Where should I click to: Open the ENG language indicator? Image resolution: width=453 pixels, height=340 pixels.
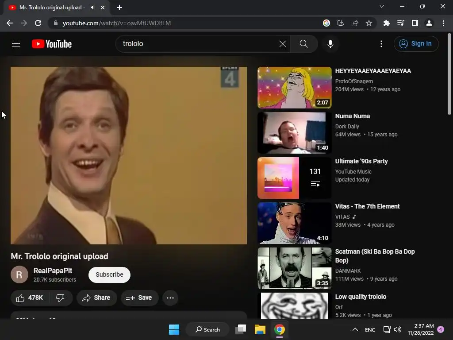coord(370,329)
